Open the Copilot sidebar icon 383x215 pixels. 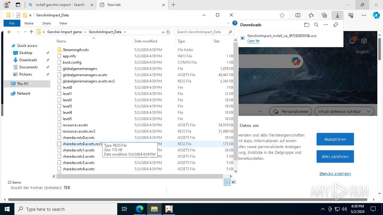point(376,15)
